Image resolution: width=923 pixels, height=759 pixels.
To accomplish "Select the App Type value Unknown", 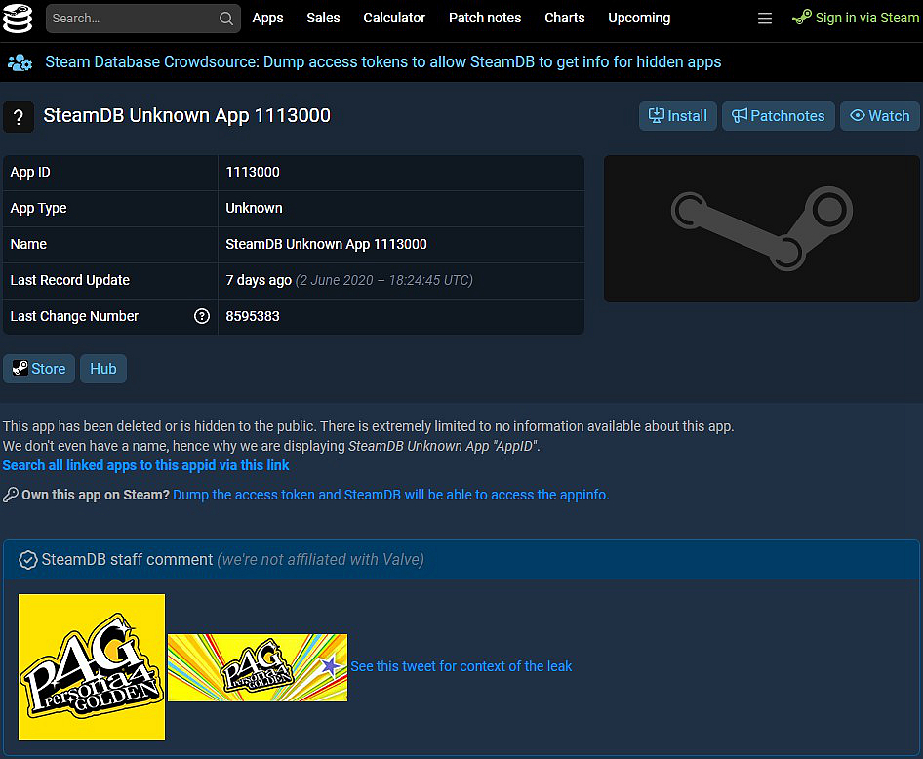I will tap(255, 208).
